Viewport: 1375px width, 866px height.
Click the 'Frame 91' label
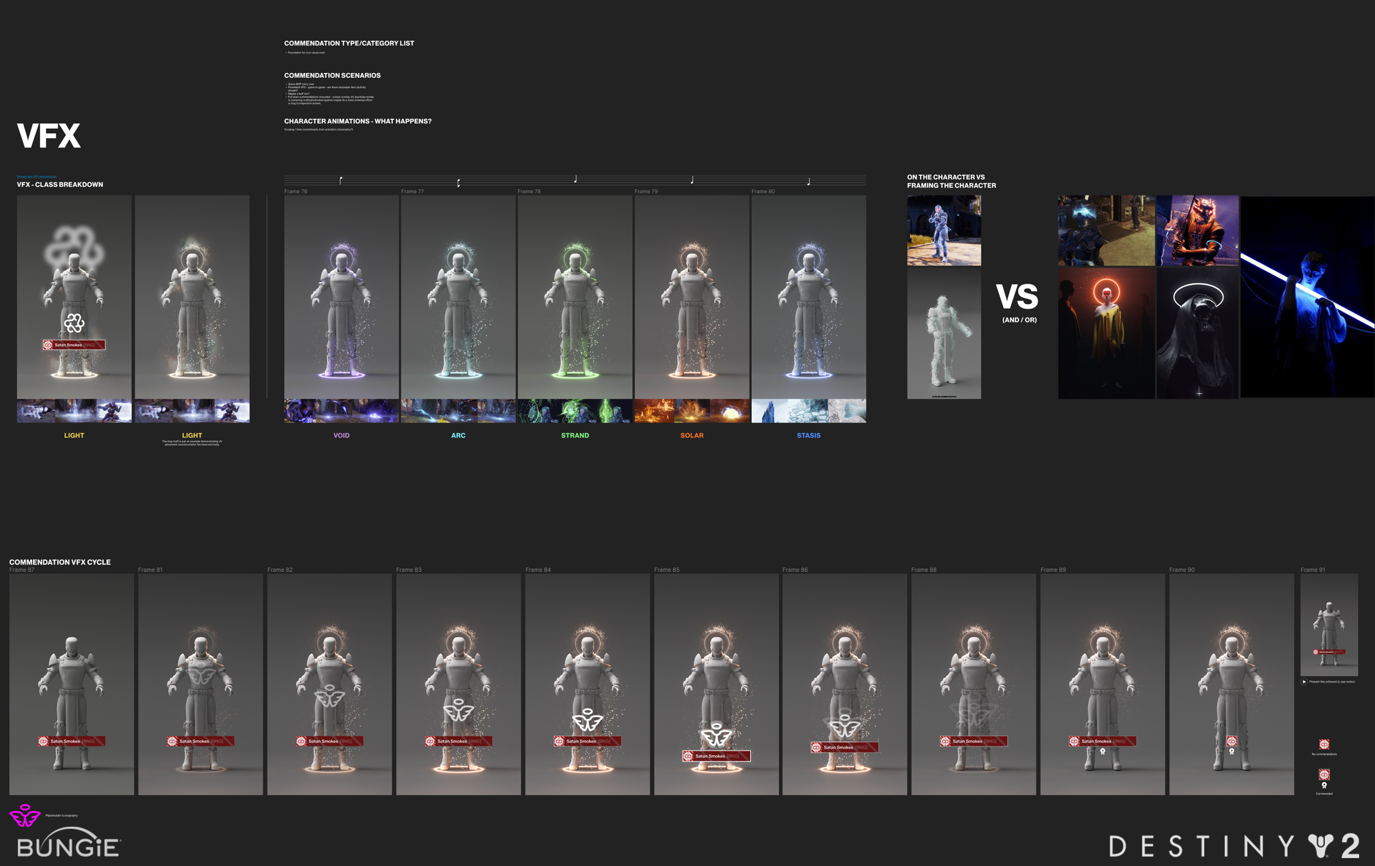point(1313,570)
